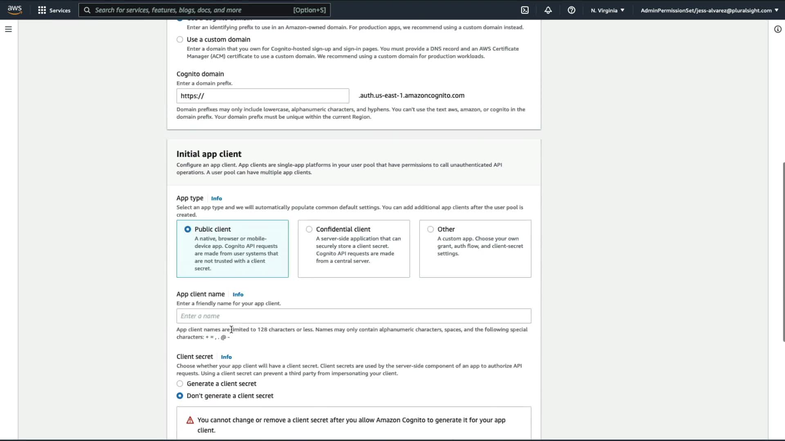Open the Info link beside App client name

[238, 294]
